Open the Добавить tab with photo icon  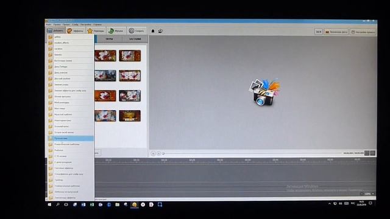tap(55, 30)
